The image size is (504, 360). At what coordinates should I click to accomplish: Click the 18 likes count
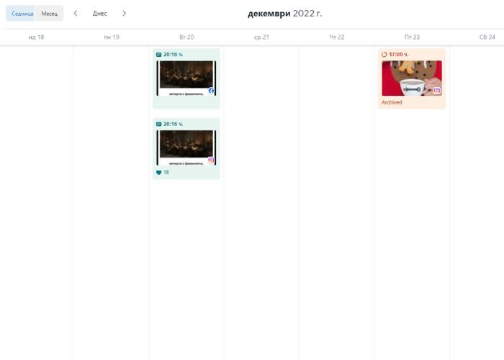point(166,173)
